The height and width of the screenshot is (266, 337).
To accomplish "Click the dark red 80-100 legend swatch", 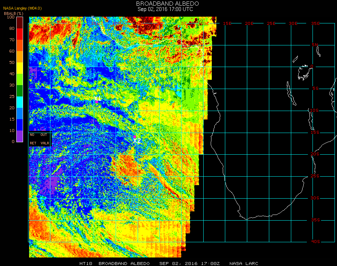I will point(20,23).
